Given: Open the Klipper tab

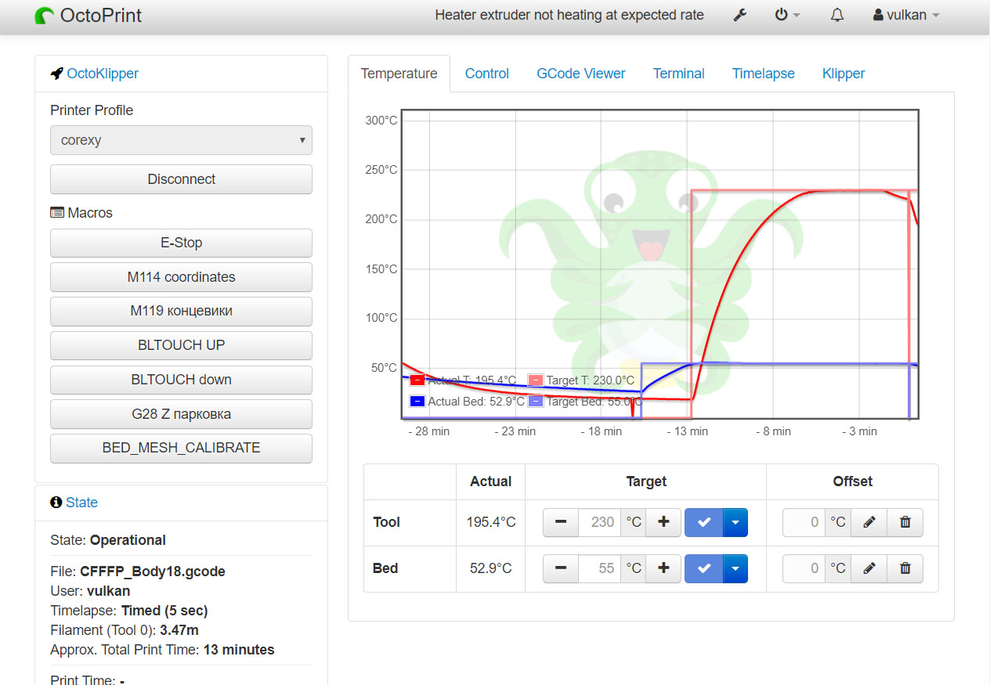Looking at the screenshot, I should coord(844,74).
